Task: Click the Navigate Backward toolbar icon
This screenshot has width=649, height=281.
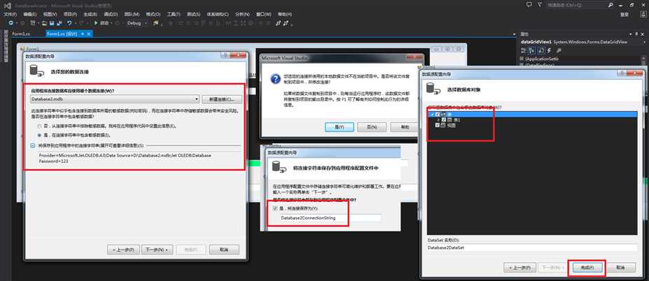Action: (x=11, y=23)
